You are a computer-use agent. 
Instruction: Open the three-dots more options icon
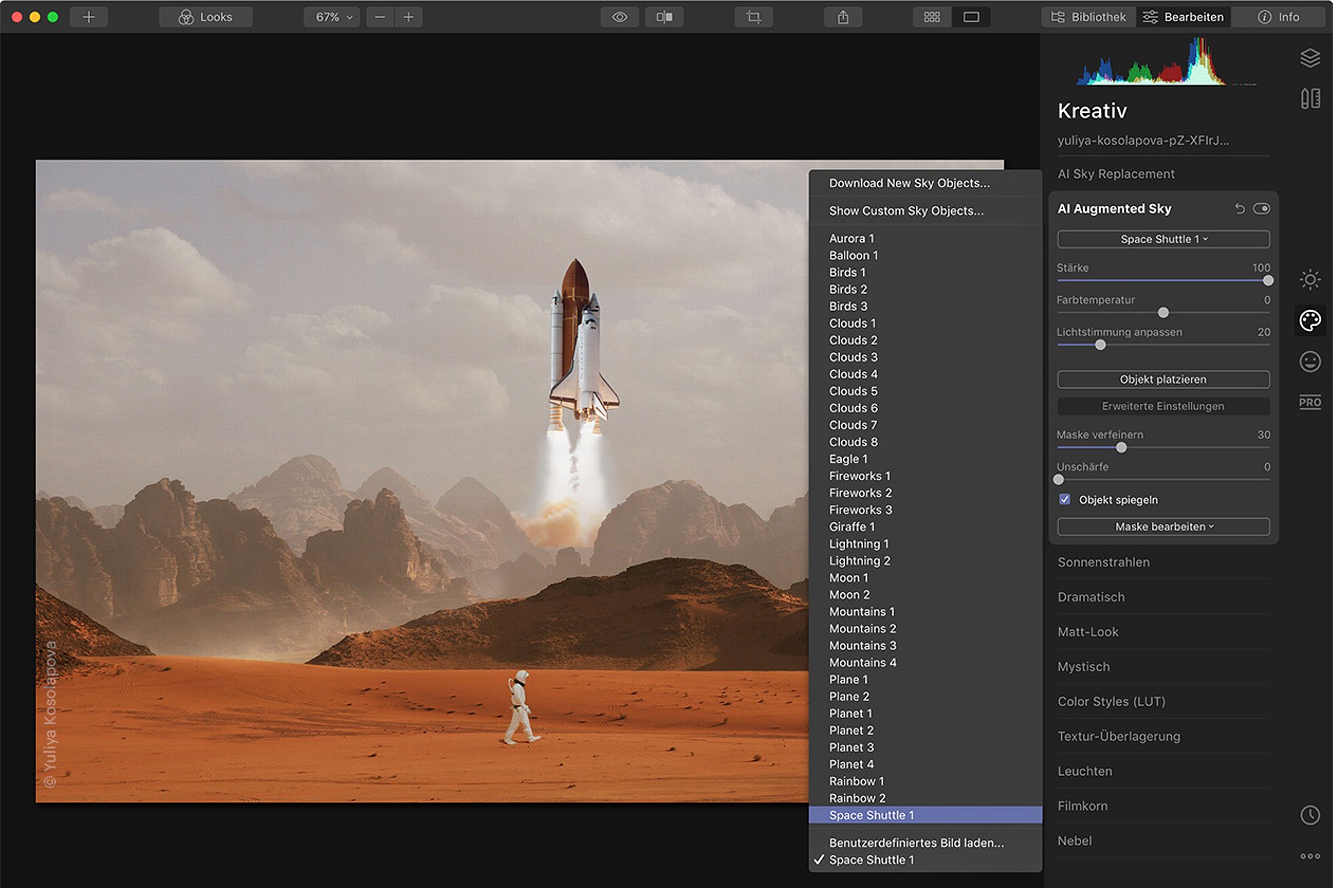pos(1310,856)
